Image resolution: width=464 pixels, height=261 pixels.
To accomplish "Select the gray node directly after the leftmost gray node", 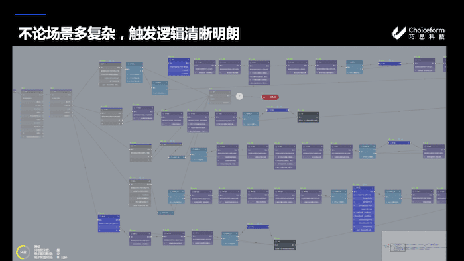I will [61, 103].
